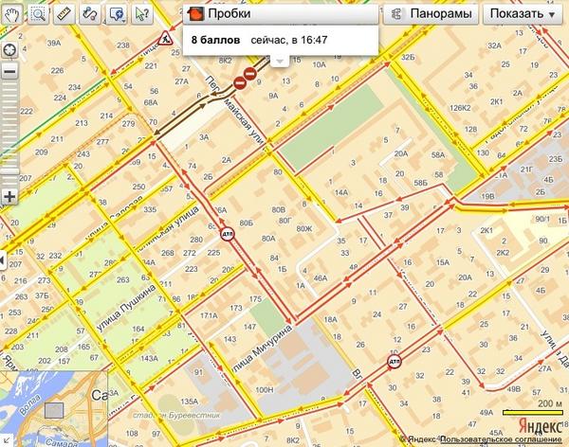Click house number 90/1
569x447 pixels.
tap(542, 219)
